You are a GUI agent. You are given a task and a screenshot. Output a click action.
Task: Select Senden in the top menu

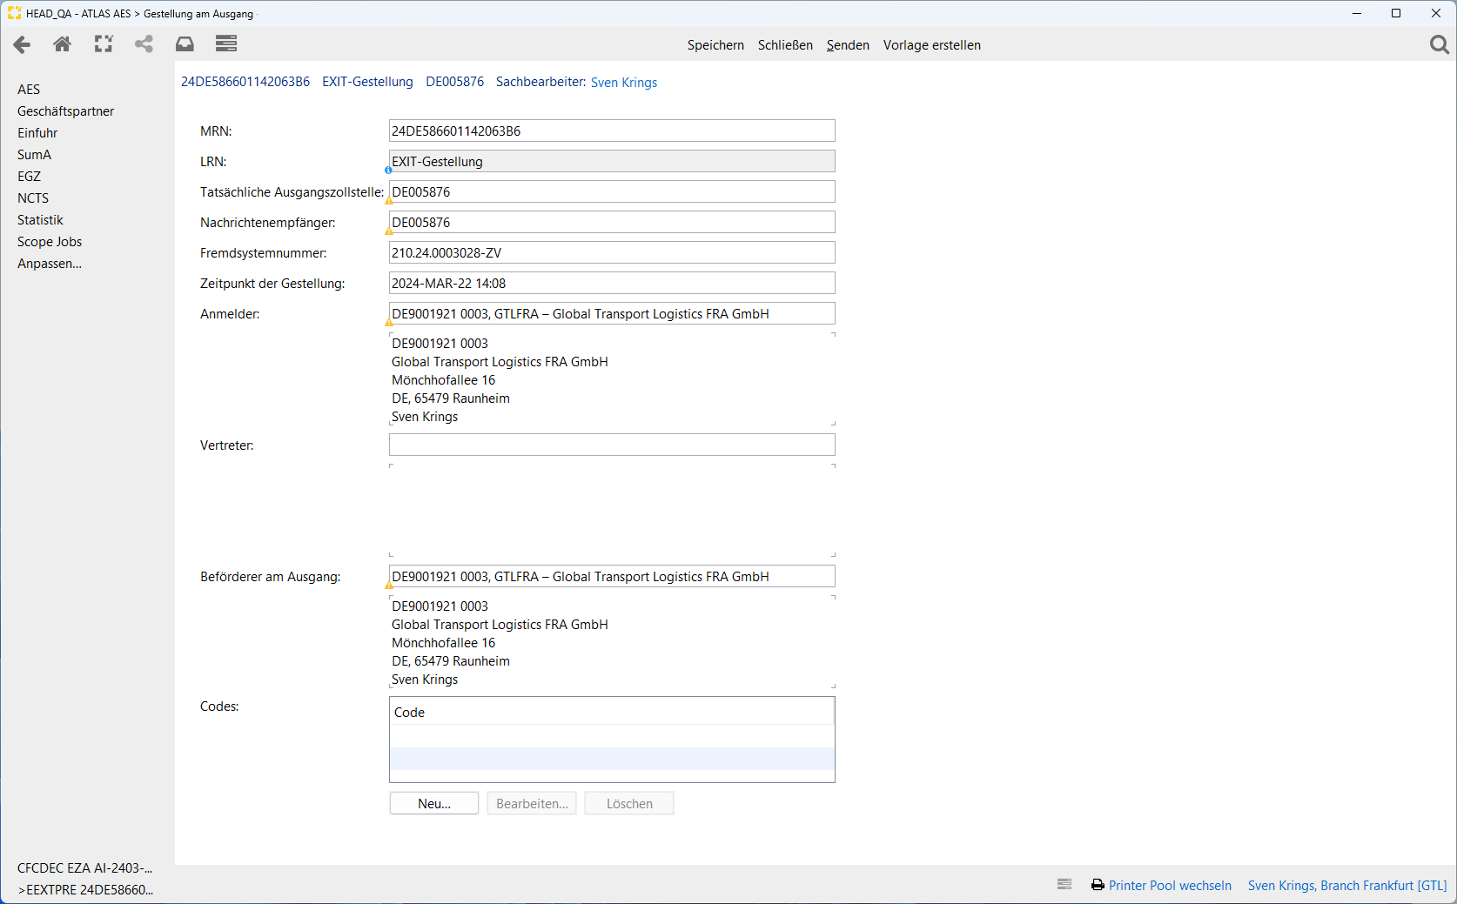click(847, 45)
